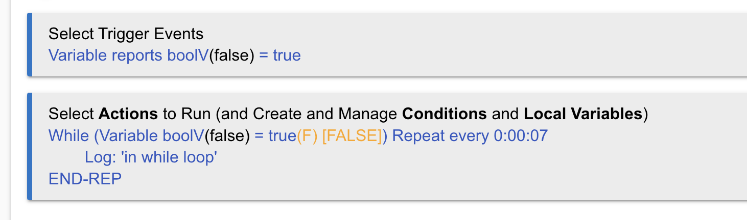Click the orange (F) indicator
This screenshot has height=220, width=747.
(307, 136)
